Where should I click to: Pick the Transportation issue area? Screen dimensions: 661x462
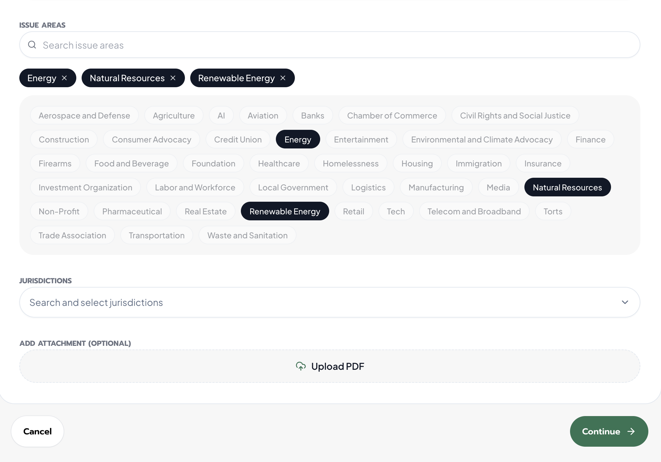tap(157, 235)
